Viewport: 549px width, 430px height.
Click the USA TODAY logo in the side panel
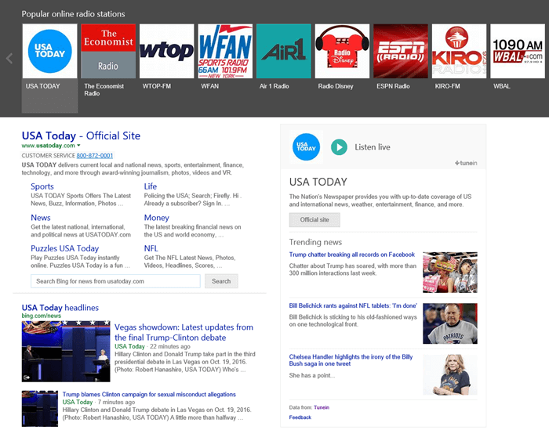click(x=306, y=146)
